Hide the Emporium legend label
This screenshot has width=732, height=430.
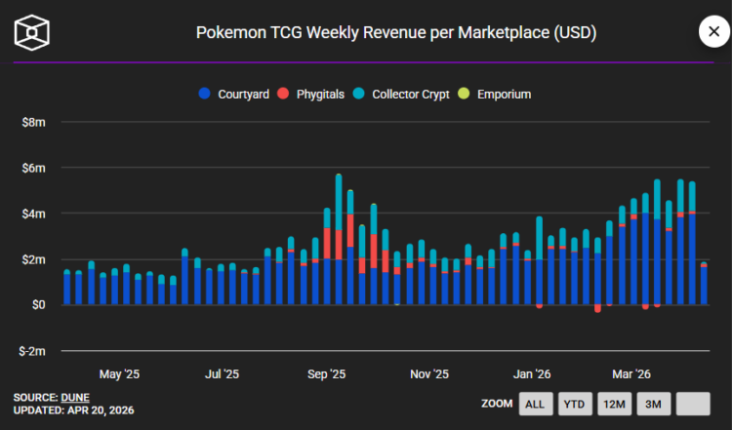click(504, 95)
